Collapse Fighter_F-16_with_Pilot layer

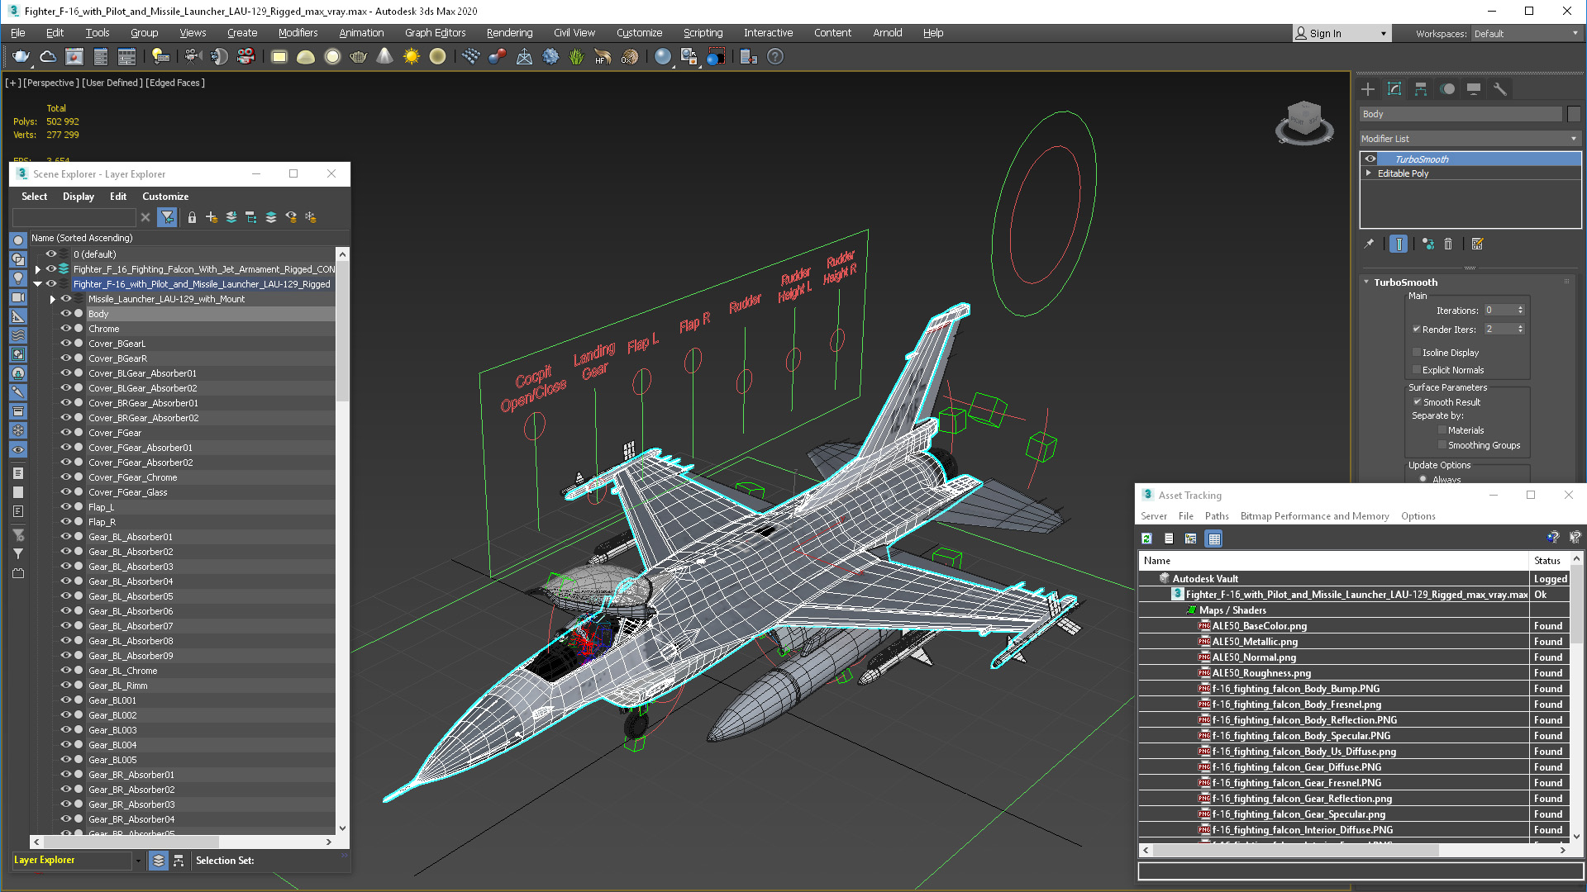coord(38,284)
